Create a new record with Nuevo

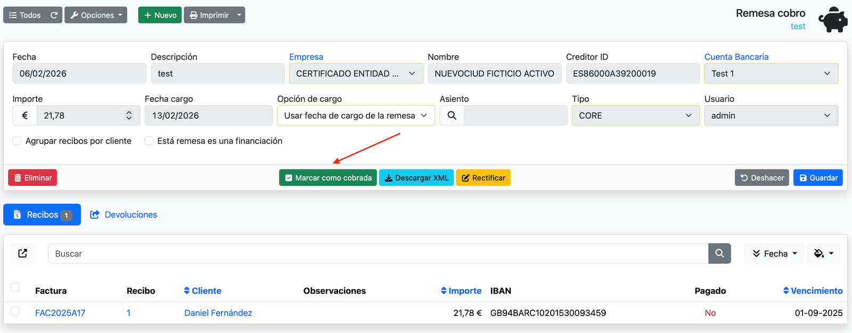[x=160, y=15]
